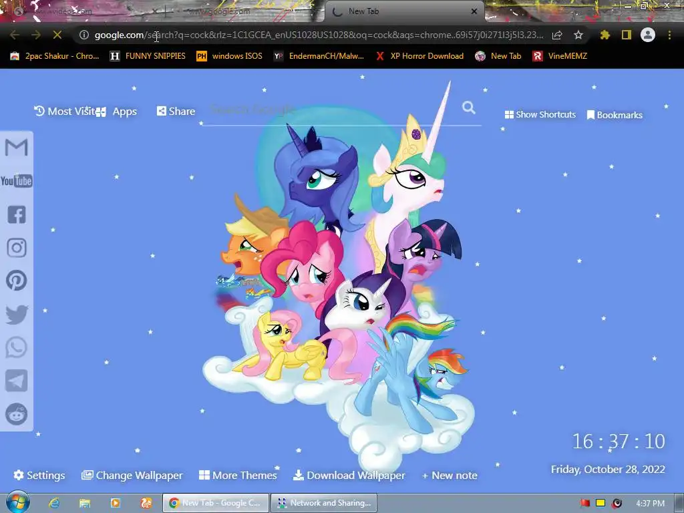The image size is (684, 513).
Task: Bookmark this page with the star
Action: click(x=578, y=35)
